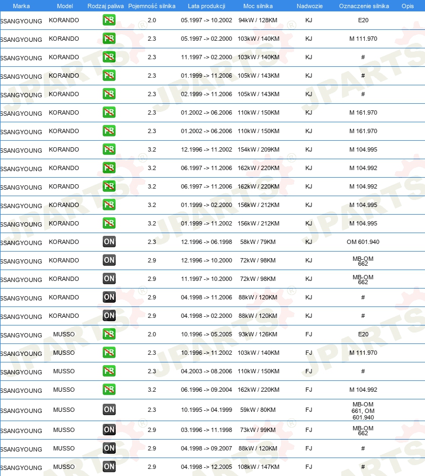Click petrol icon in Korando 05.1997 -> 10.2002 row

click(109, 20)
